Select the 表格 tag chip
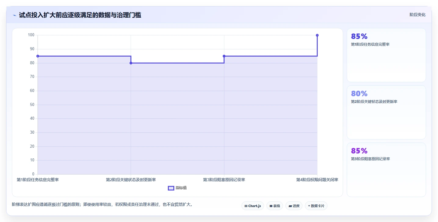 (275, 206)
